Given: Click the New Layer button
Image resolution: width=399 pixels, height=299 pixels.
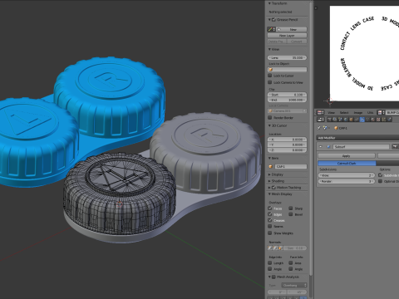Looking at the screenshot, I should coord(287,36).
